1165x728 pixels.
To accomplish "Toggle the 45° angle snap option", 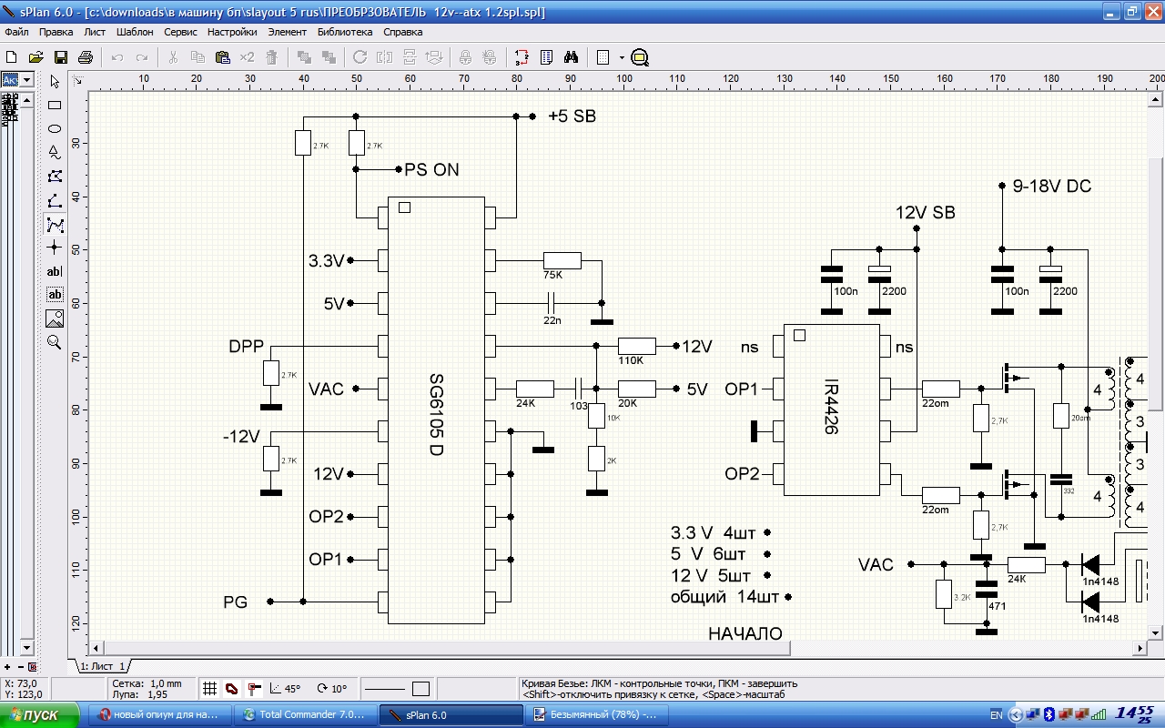I will point(285,689).
